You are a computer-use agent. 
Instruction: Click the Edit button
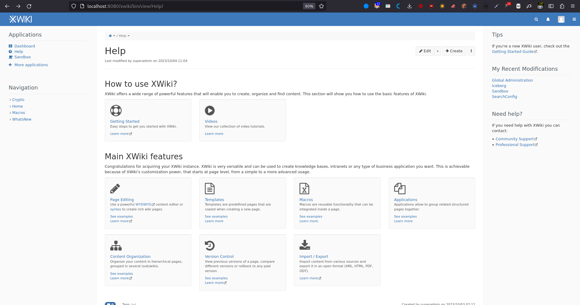pyautogui.click(x=425, y=51)
